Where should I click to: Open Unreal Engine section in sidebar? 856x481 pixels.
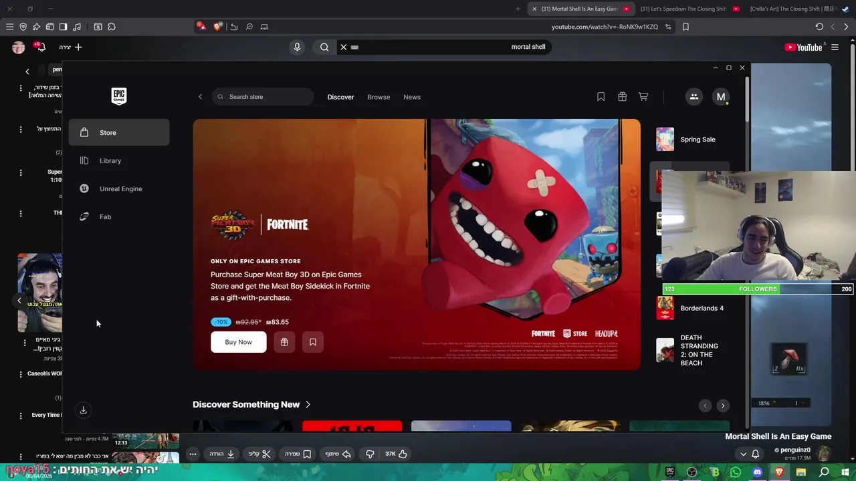click(119, 188)
